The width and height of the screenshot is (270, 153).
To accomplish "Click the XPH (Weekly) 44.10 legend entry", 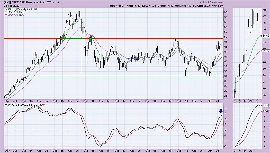I will point(21,9).
